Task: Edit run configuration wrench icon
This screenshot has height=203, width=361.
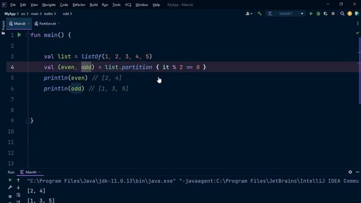Action: point(10,187)
